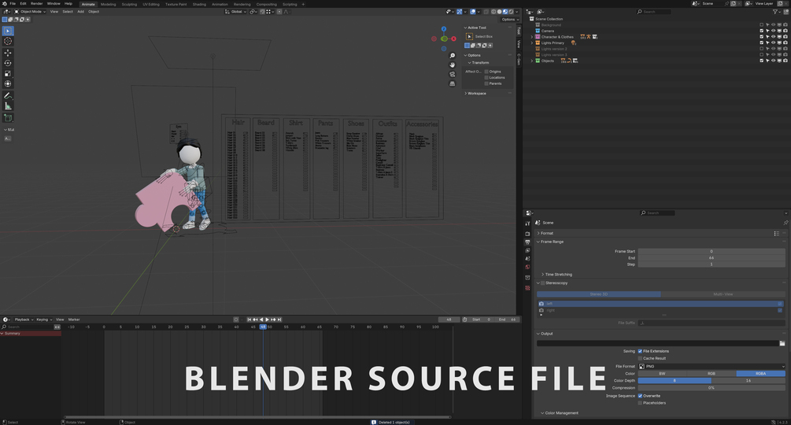Open the World properties tab icon
The width and height of the screenshot is (791, 425).
[x=527, y=268]
